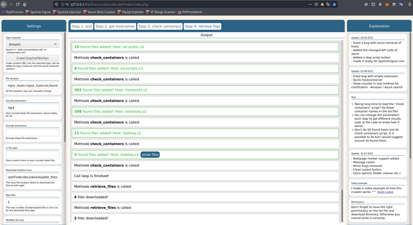Click the address bar URL
The height and width of the screenshot is (225, 413).
[109, 4]
